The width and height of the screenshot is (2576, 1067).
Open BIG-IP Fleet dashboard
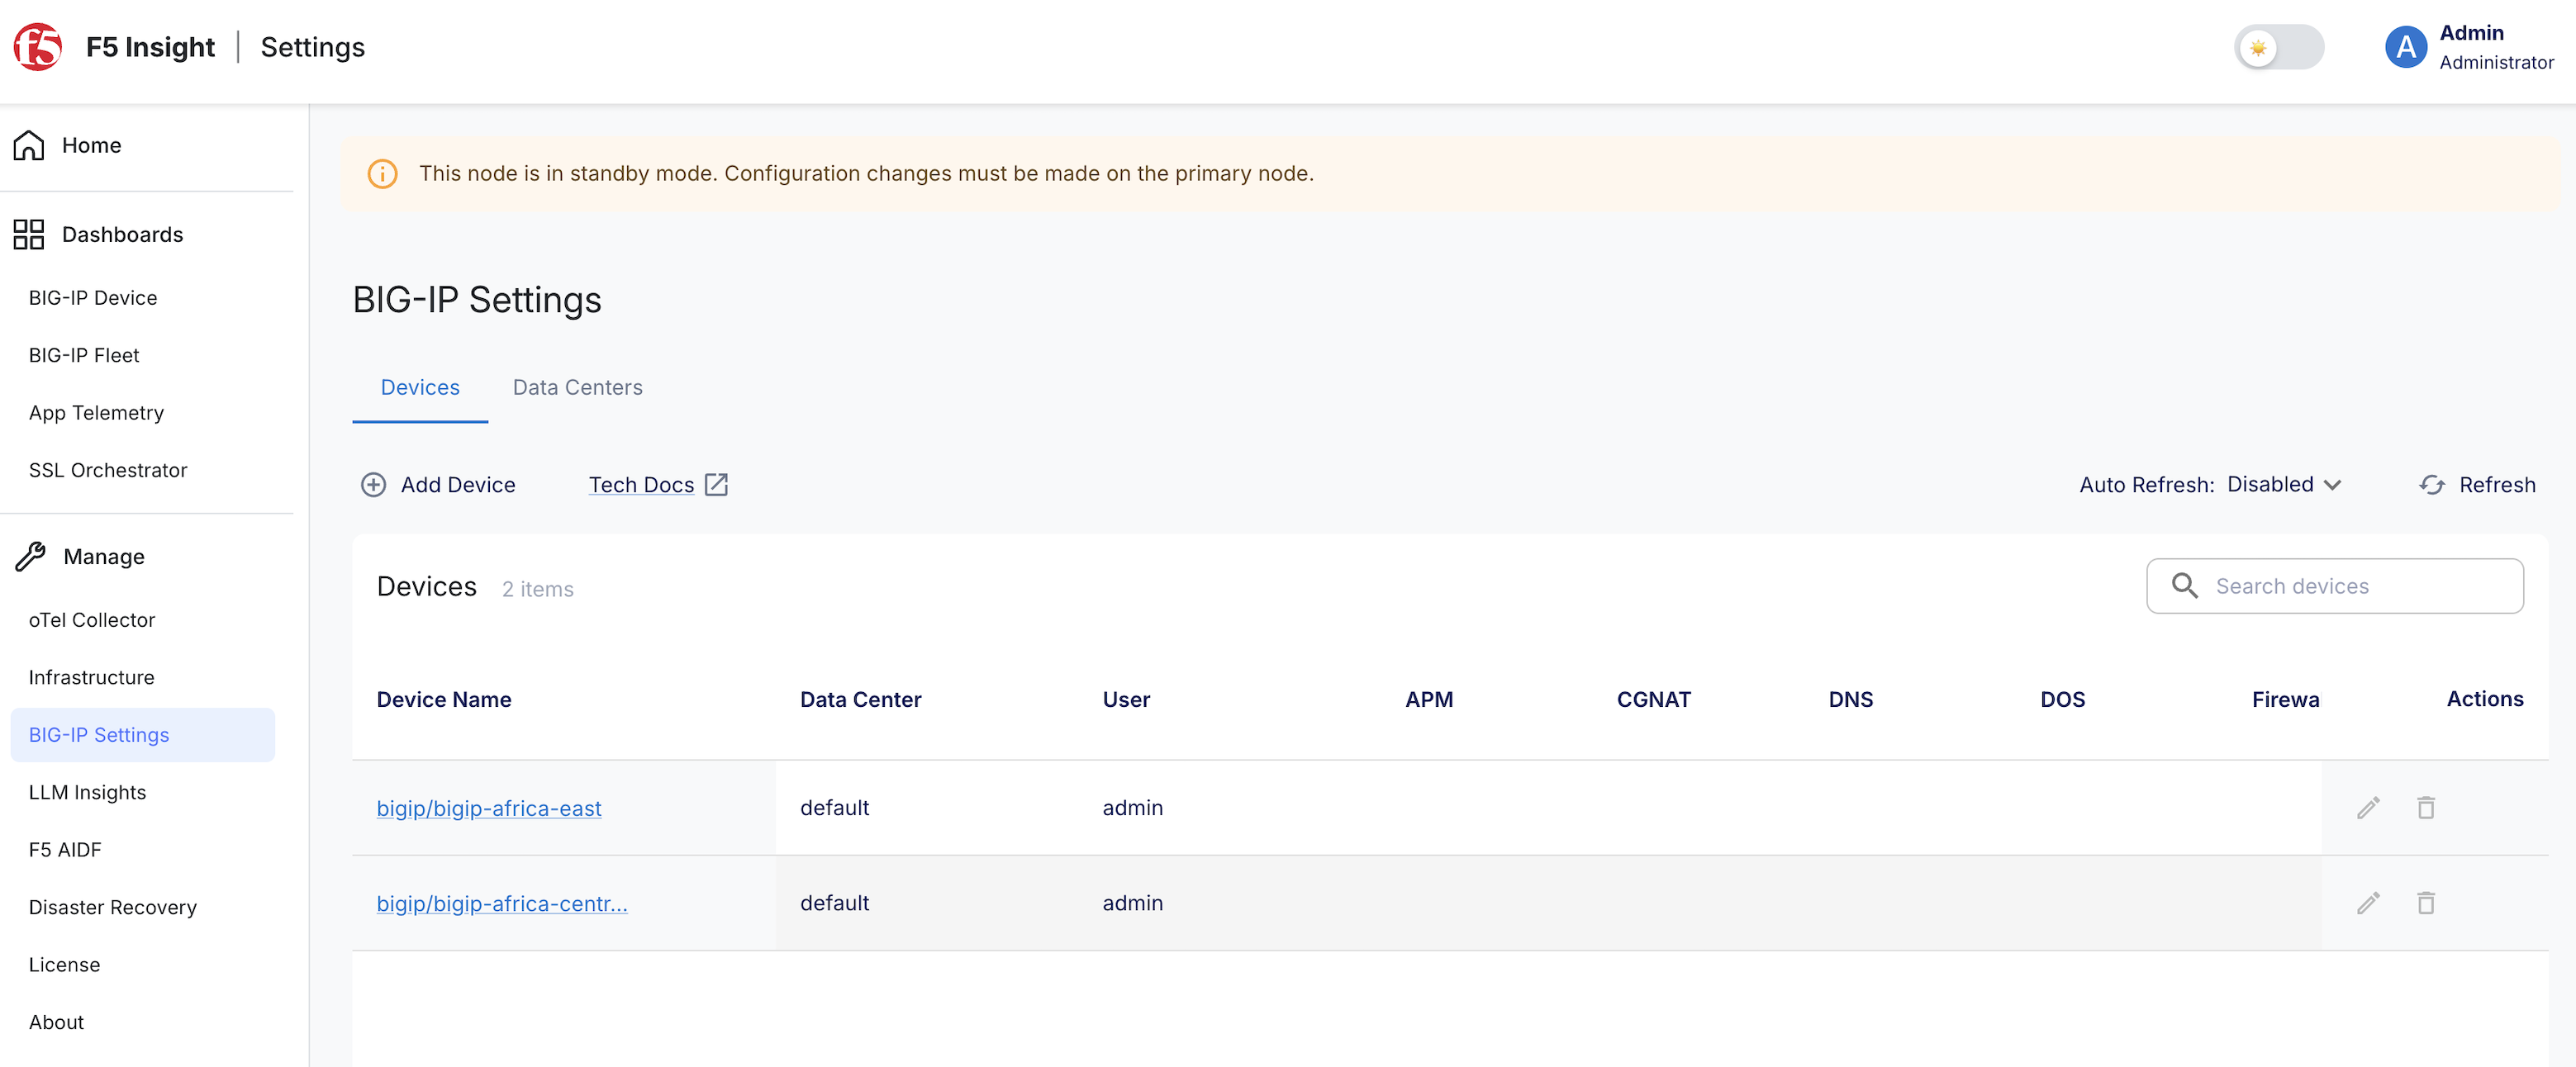coord(84,355)
